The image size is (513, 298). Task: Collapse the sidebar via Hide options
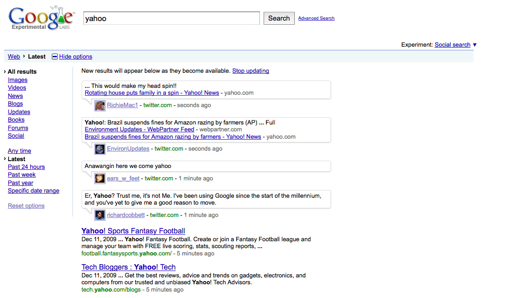pyautogui.click(x=76, y=57)
